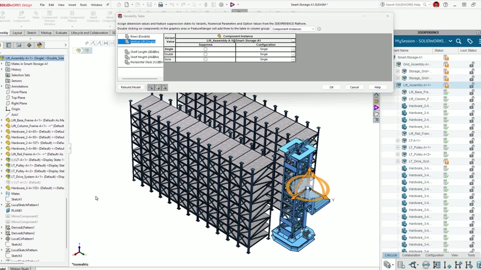Click lock status icon for Grid_Assembly-A row
Screen dimensions: 481x270
click(x=471, y=64)
